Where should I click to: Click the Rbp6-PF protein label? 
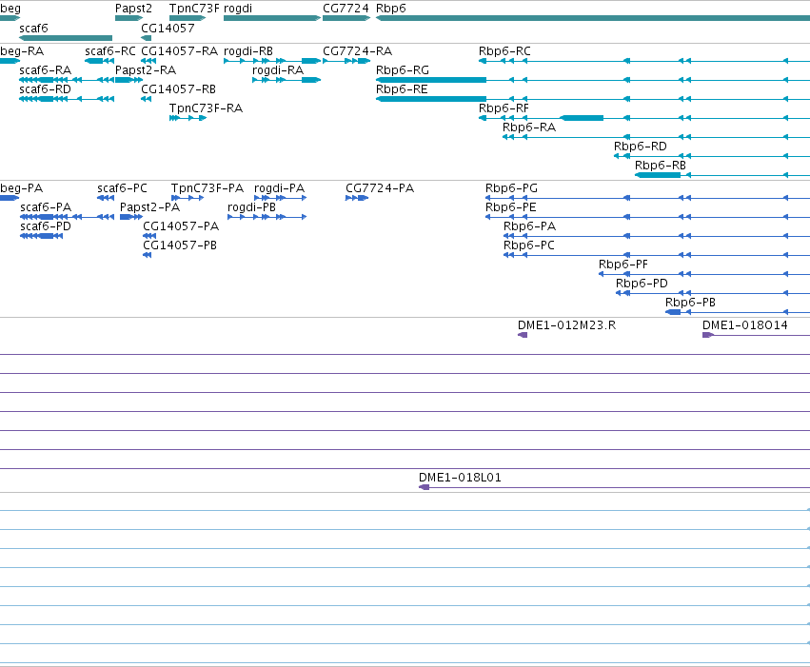click(x=623, y=265)
